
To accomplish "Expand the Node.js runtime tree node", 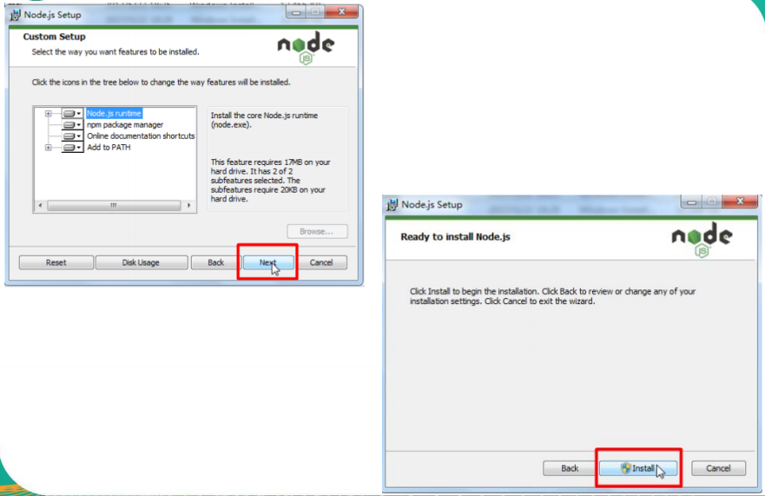I will coord(49,113).
